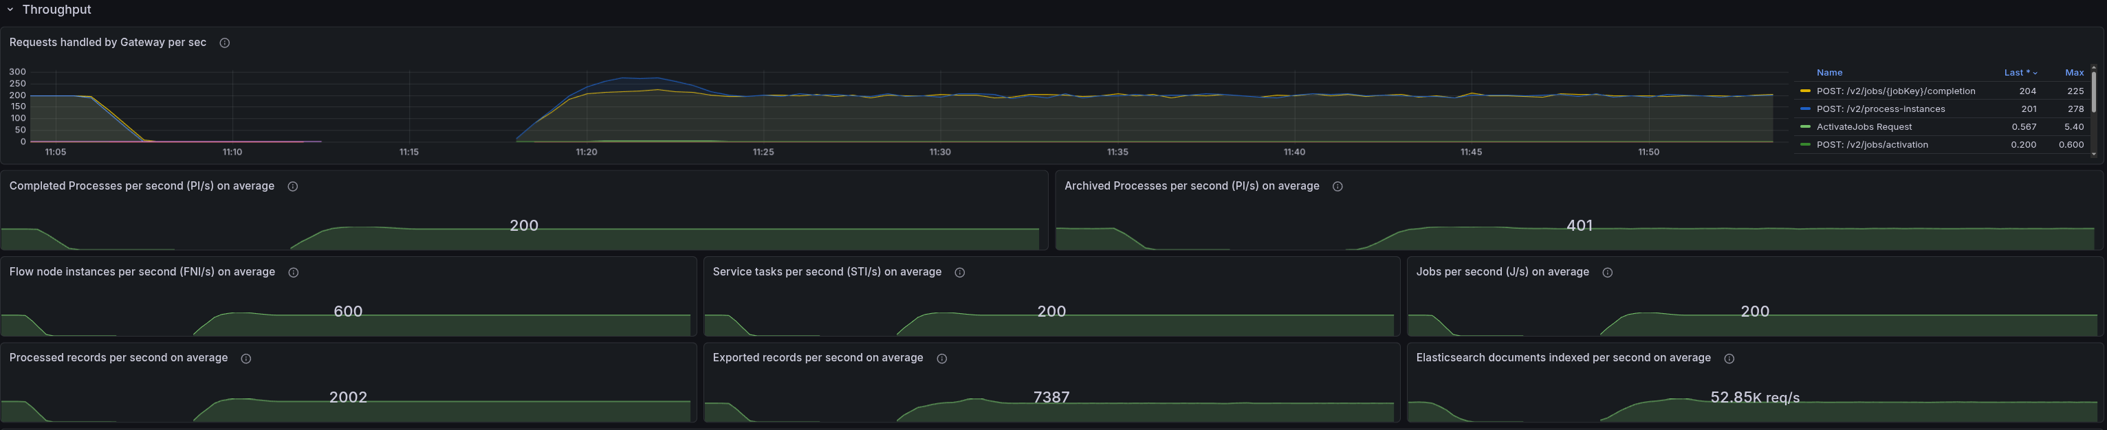
Task: Click info icon beside Elasticsearch documents indexed
Action: (x=1729, y=359)
